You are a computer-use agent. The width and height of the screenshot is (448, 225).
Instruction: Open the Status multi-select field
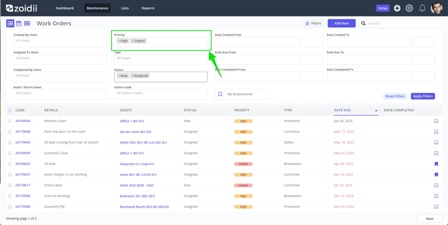pos(161,77)
